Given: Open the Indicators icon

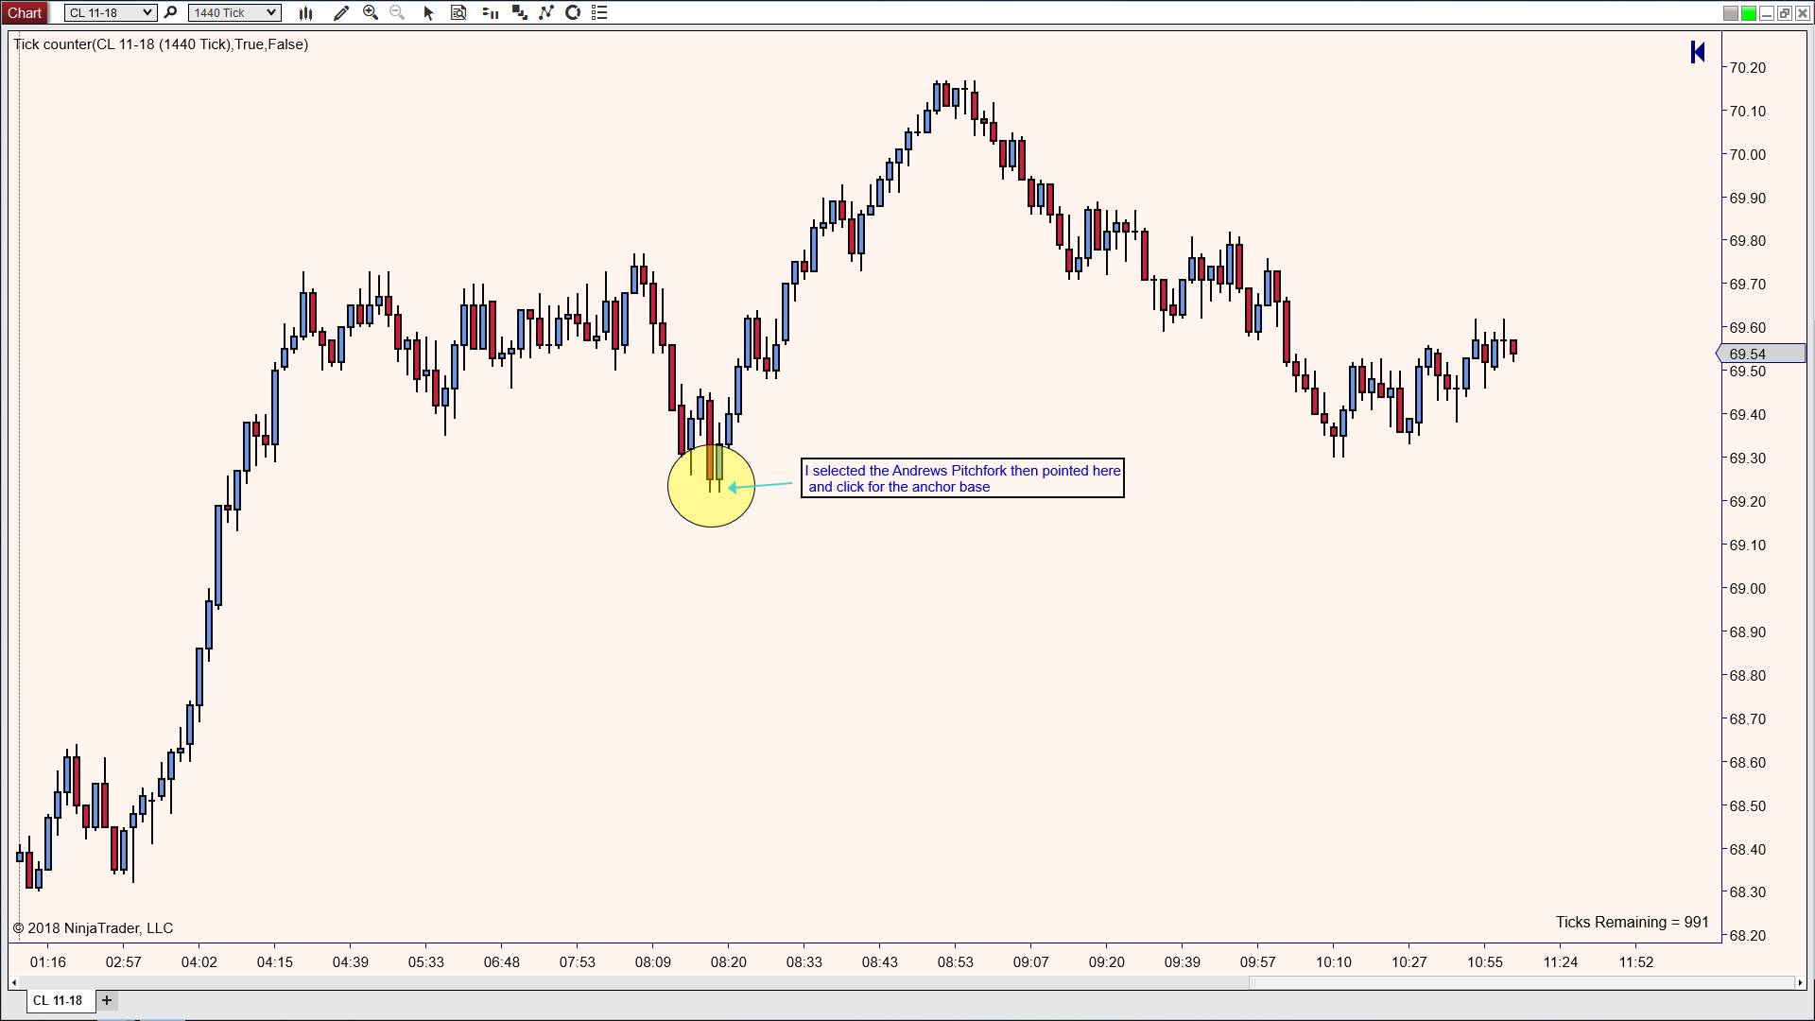Looking at the screenshot, I should click(546, 12).
